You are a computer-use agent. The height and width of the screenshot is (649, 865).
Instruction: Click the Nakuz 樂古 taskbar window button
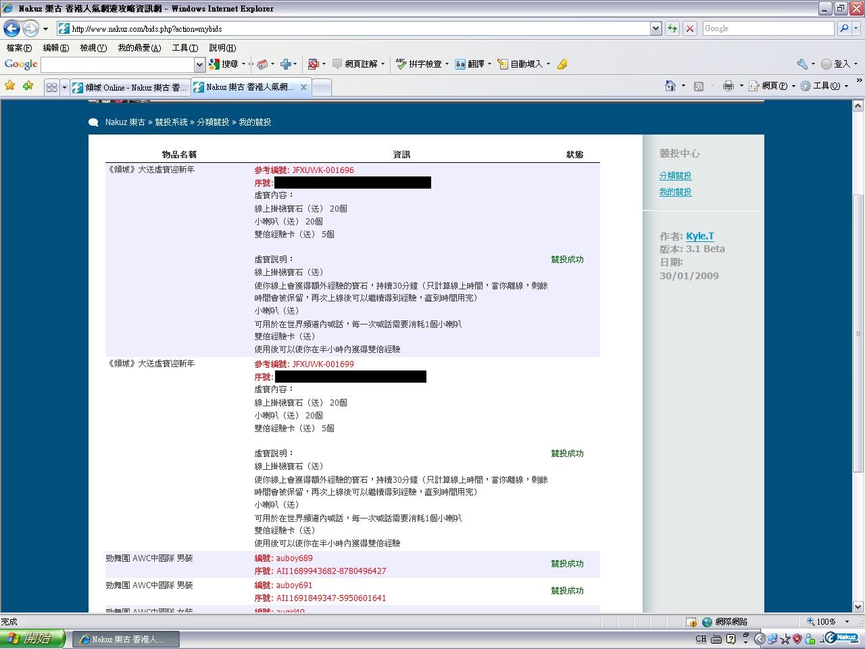click(126, 639)
